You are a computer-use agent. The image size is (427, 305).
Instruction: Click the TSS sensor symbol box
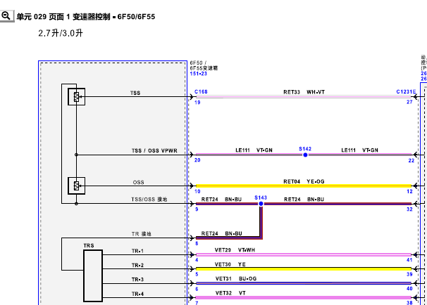(x=77, y=97)
